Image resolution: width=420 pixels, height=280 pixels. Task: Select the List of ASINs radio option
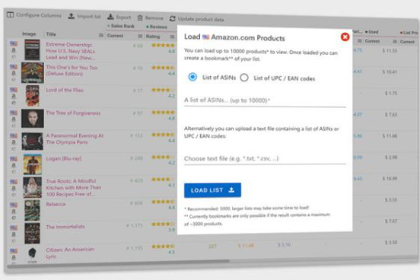pyautogui.click(x=192, y=77)
